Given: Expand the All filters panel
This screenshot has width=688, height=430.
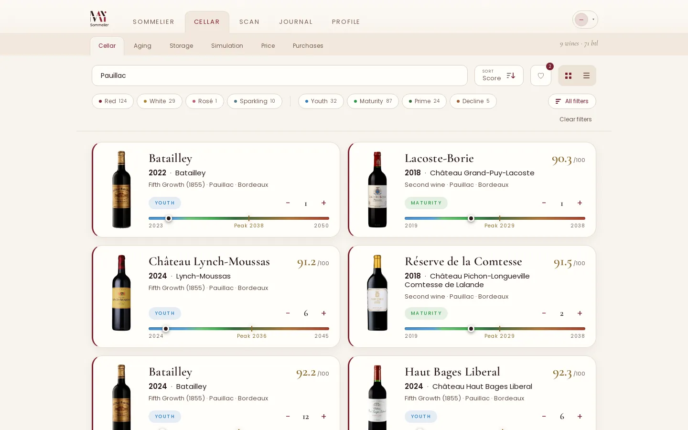Looking at the screenshot, I should coord(572,101).
